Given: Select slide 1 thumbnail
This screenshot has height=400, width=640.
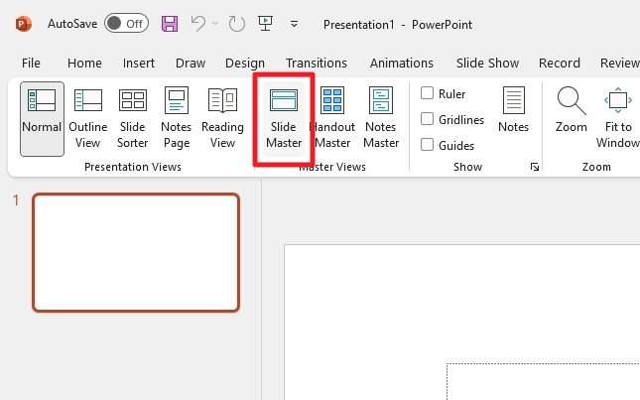Looking at the screenshot, I should (x=136, y=253).
